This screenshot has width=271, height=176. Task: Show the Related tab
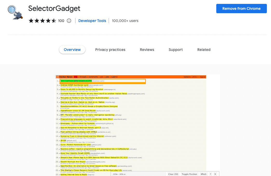[204, 50]
